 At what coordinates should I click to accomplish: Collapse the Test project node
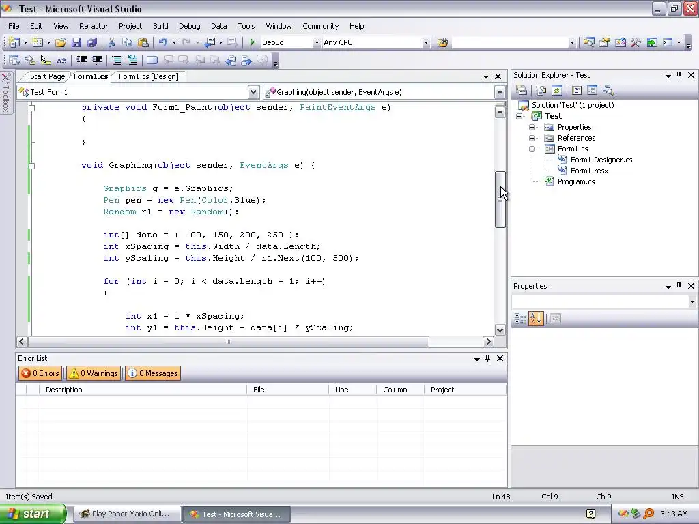[519, 116]
